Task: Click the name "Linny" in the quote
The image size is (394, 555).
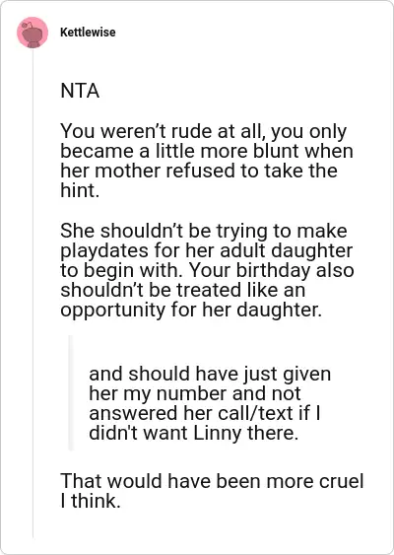Action: 218,433
